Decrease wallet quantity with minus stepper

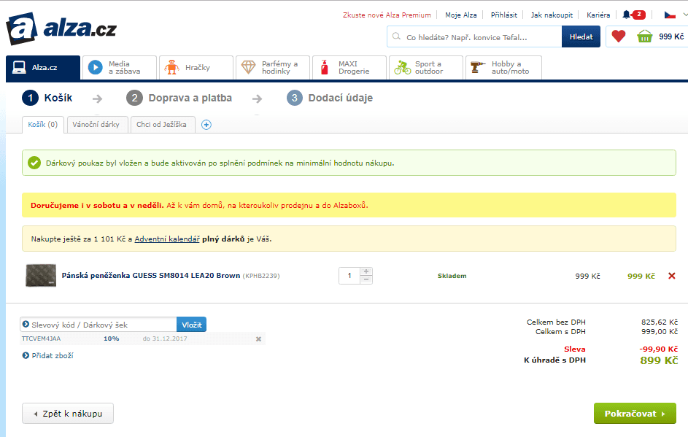click(x=366, y=279)
